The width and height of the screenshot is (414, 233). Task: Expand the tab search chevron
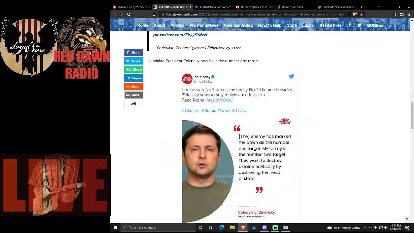coord(379,7)
